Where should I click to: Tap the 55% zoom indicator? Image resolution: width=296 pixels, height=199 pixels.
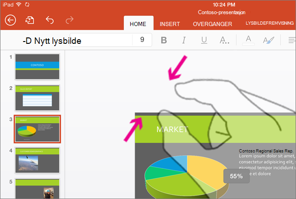(x=236, y=176)
